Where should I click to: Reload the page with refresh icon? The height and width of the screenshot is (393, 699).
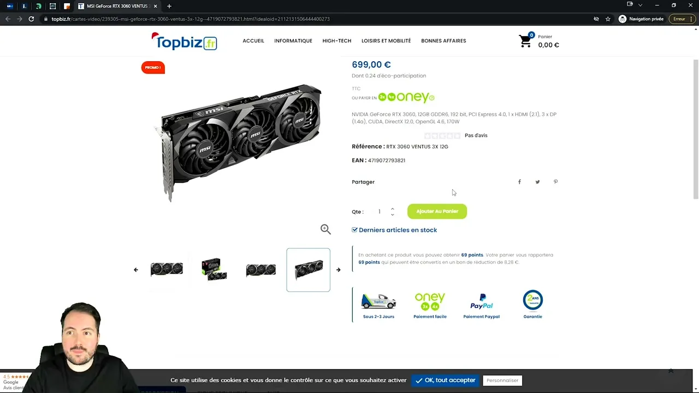[x=31, y=19]
